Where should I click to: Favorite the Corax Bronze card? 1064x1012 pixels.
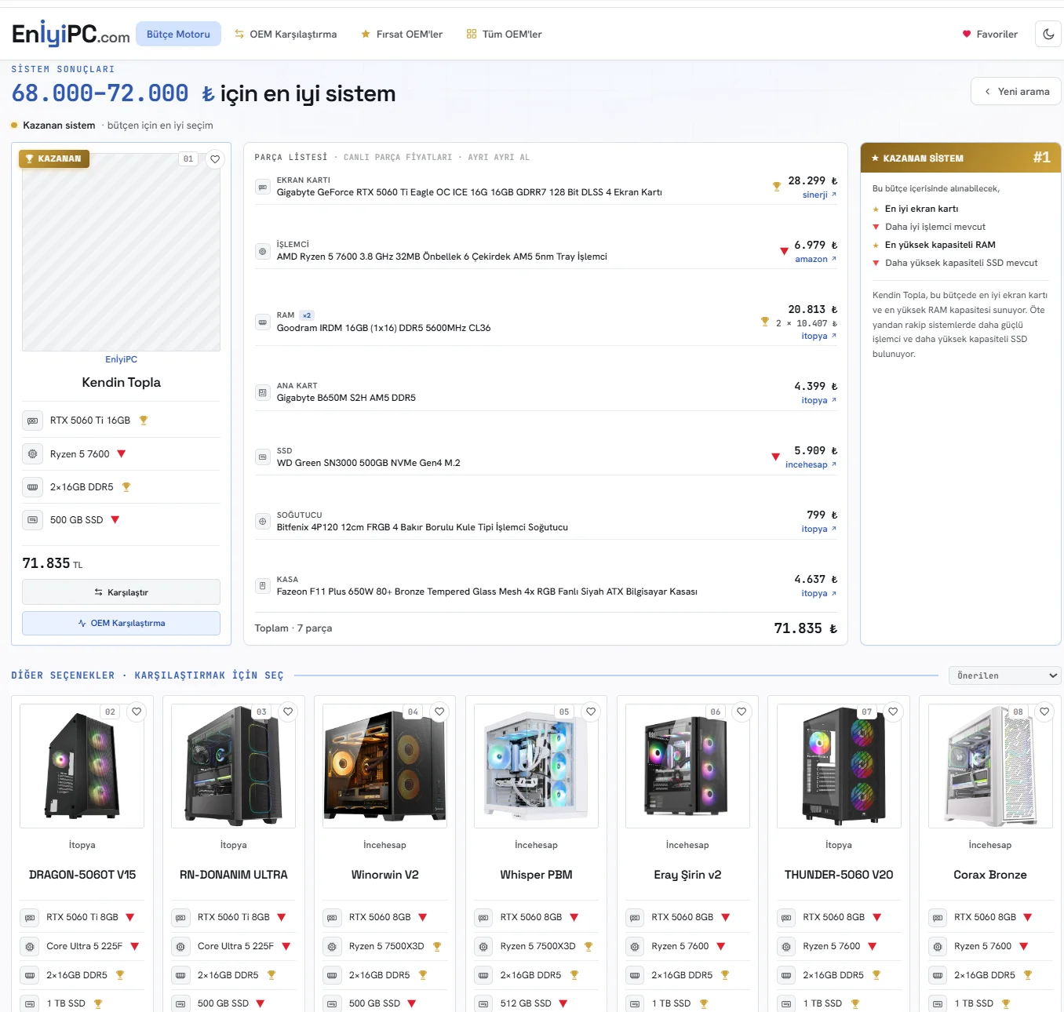1044,712
